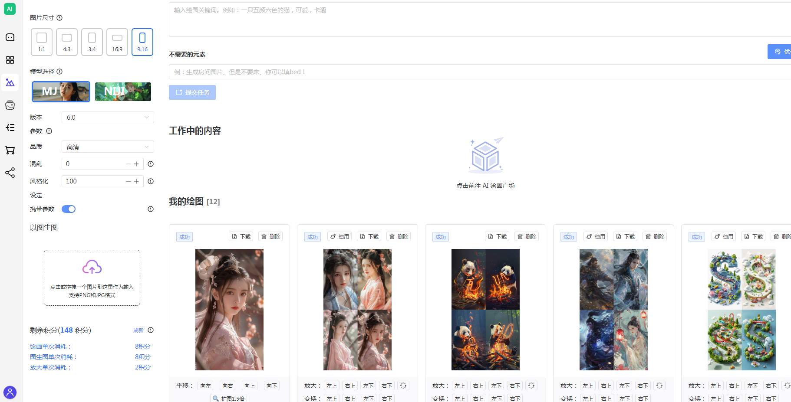Delete the four-girls grid image
The height and width of the screenshot is (402, 791).
coord(399,236)
